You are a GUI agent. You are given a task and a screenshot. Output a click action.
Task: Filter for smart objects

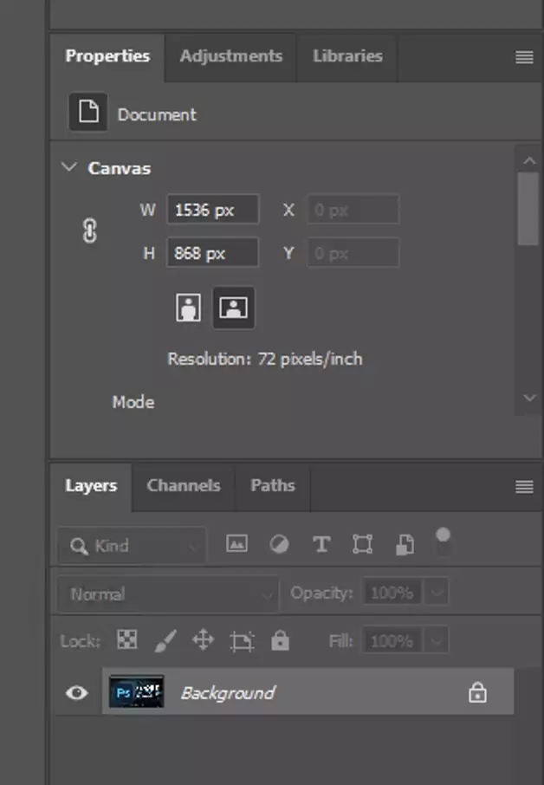(404, 544)
